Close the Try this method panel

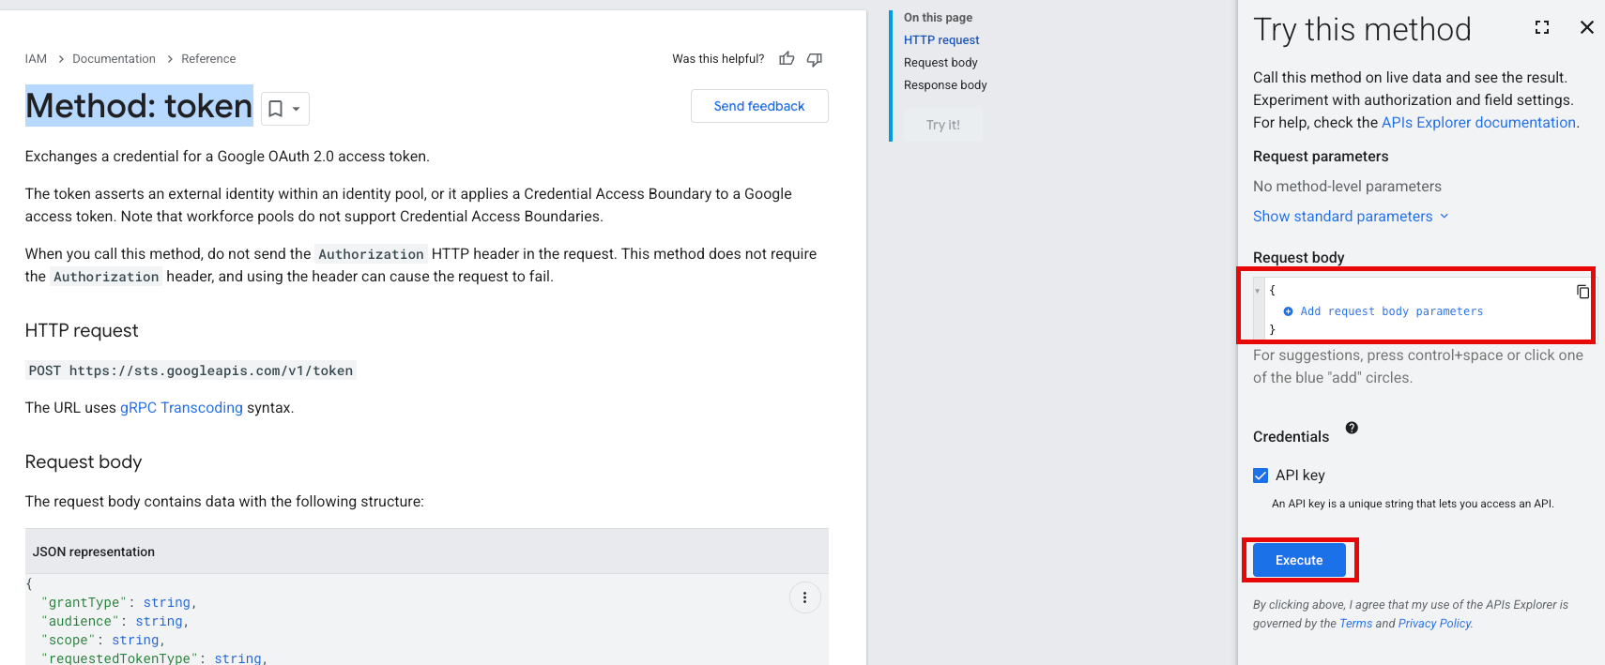(1586, 27)
